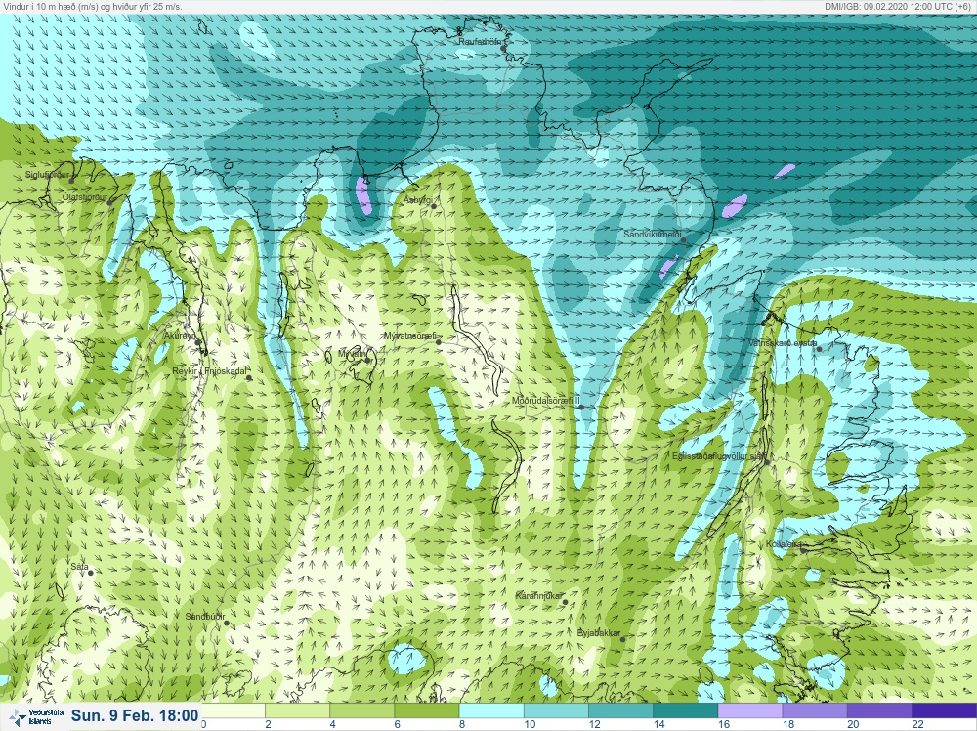Click the legend value '8'

click(462, 724)
